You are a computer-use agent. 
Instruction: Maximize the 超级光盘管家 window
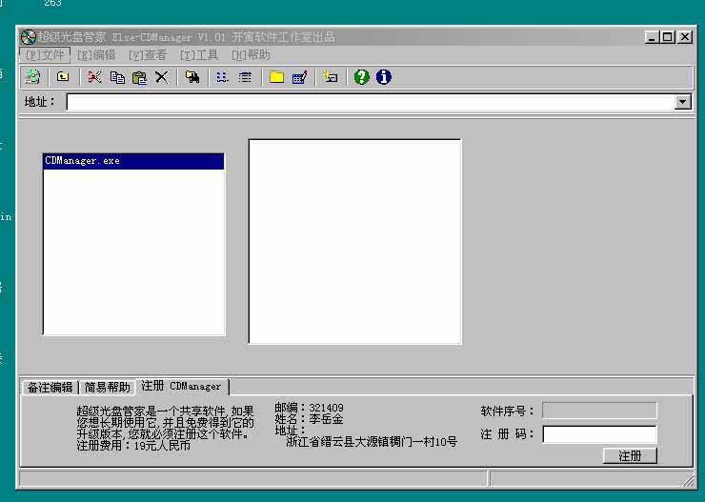(x=667, y=37)
